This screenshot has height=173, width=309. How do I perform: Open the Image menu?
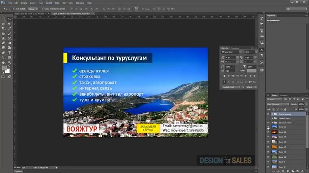tap(24, 3)
